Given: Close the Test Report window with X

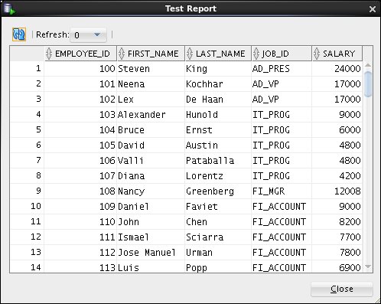Looking at the screenshot, I should pyautogui.click(x=373, y=9).
